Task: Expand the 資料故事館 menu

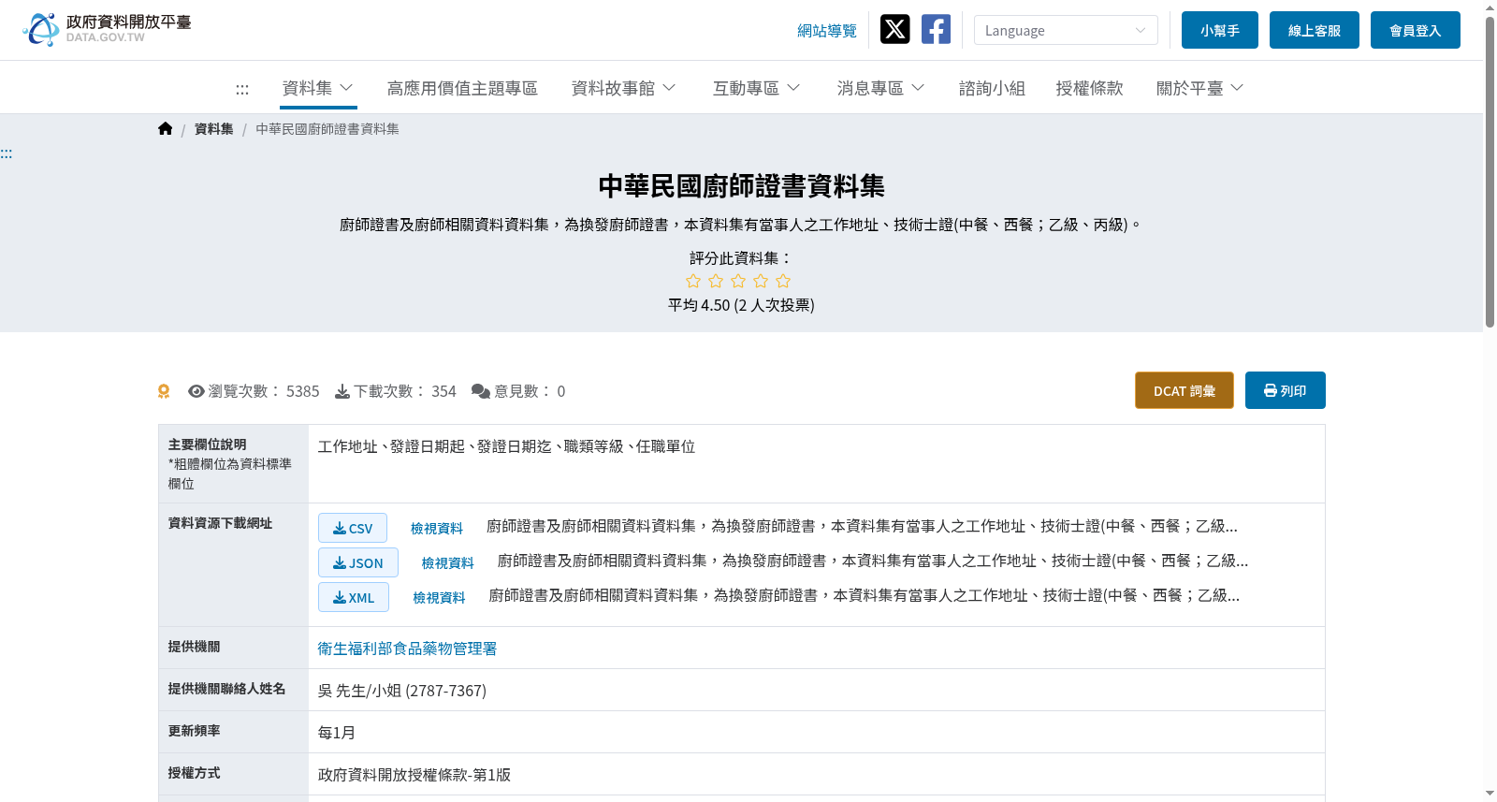Action: [x=624, y=88]
